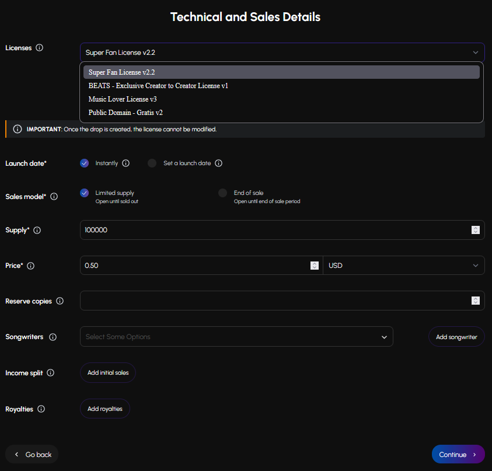Select the Instantly launch option

point(85,163)
